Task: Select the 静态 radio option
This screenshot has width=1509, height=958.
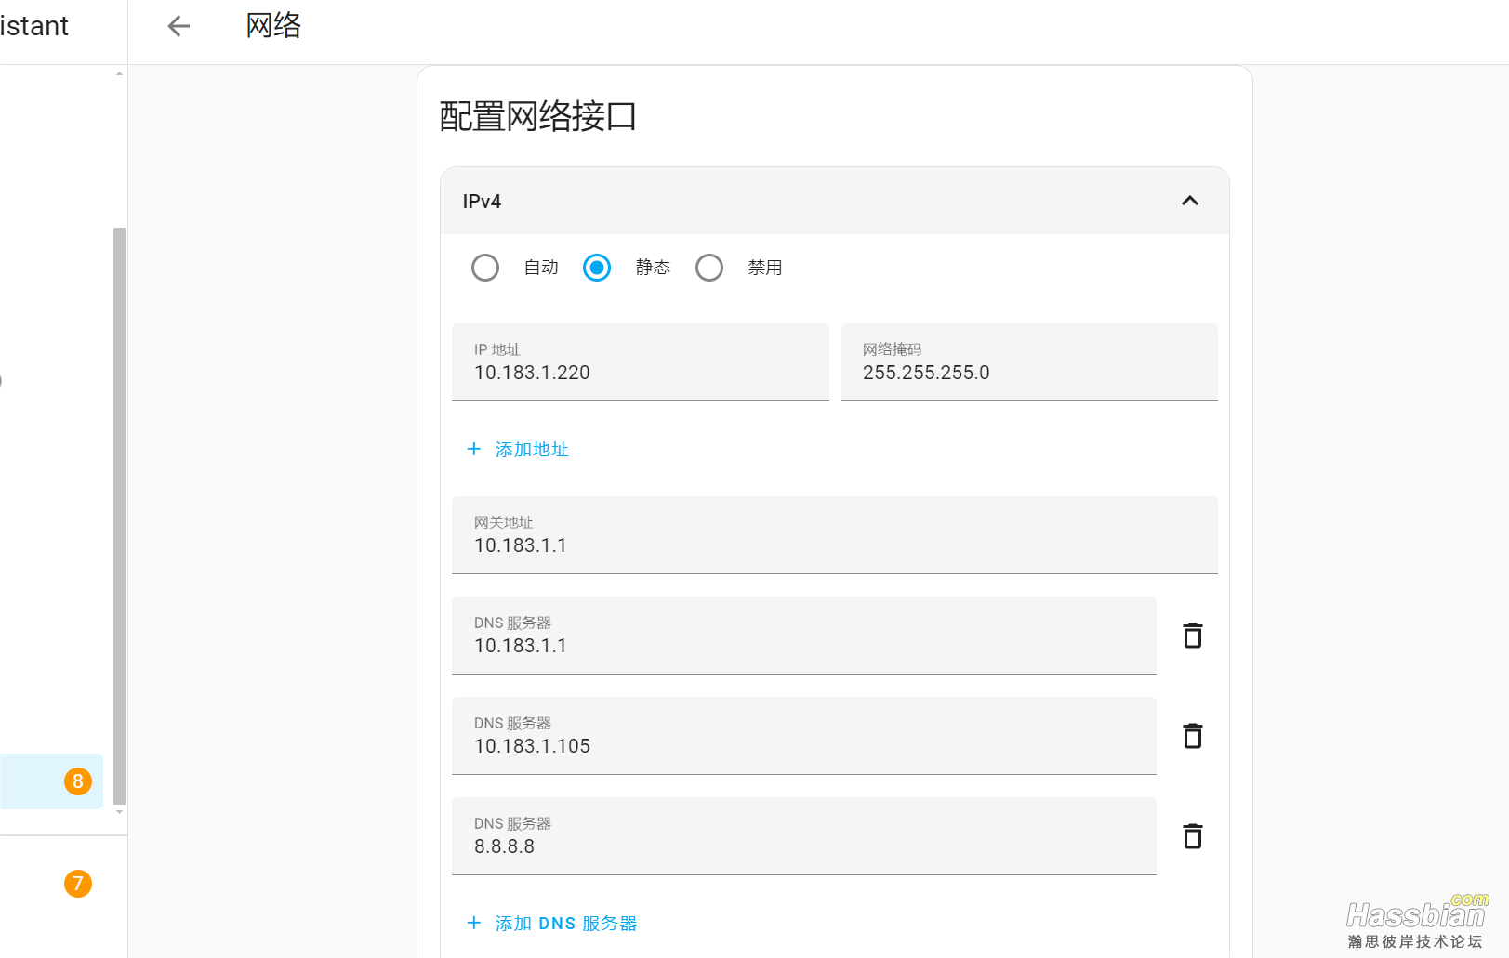Action: point(597,268)
